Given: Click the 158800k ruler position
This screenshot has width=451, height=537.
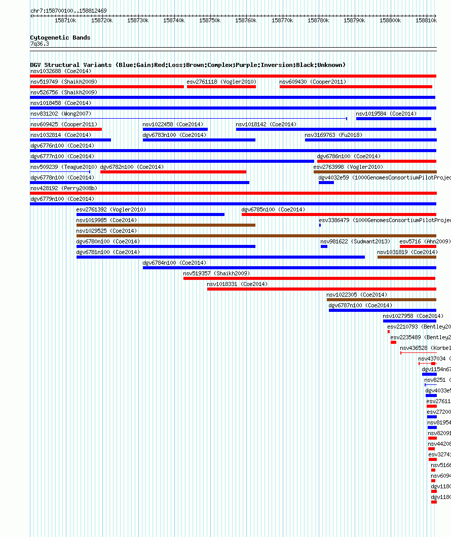Looking at the screenshot, I should [x=390, y=20].
